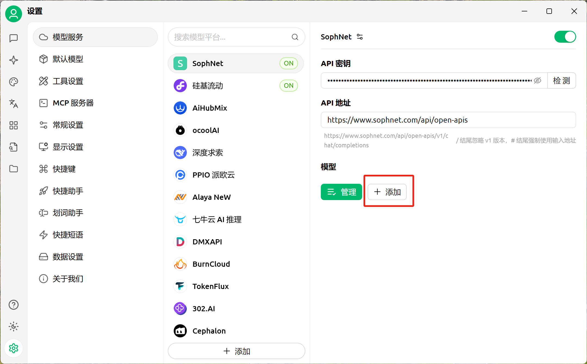Click 检测 to check API key
The height and width of the screenshot is (364, 587).
[562, 80]
